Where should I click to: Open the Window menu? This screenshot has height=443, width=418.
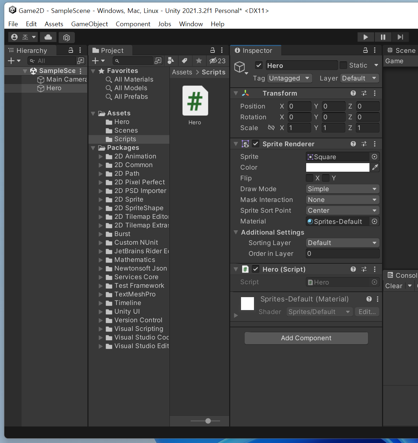tap(191, 24)
